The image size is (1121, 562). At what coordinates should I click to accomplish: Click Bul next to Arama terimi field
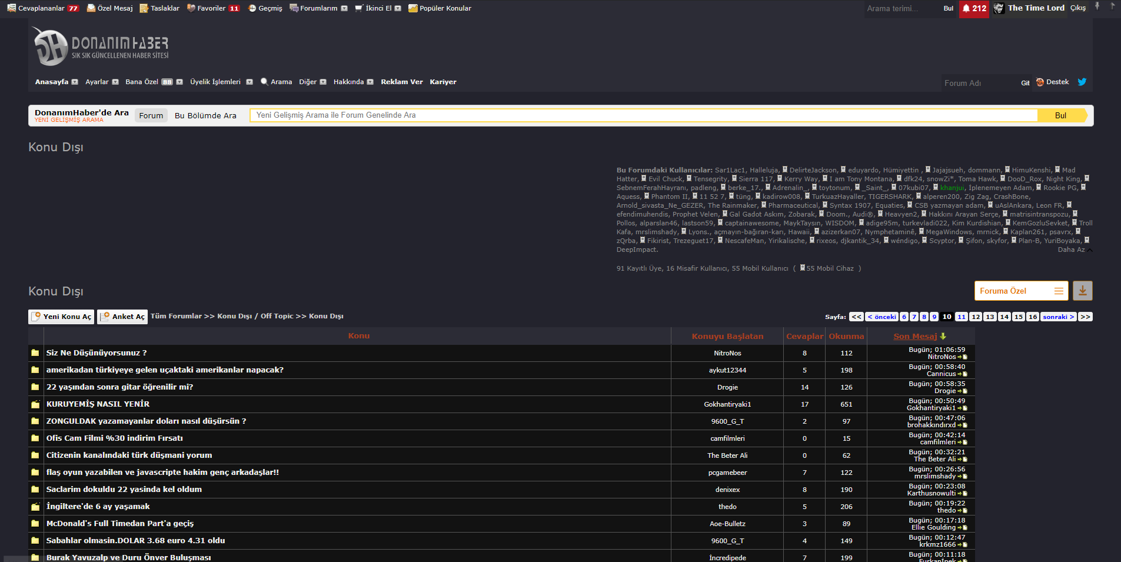point(948,9)
